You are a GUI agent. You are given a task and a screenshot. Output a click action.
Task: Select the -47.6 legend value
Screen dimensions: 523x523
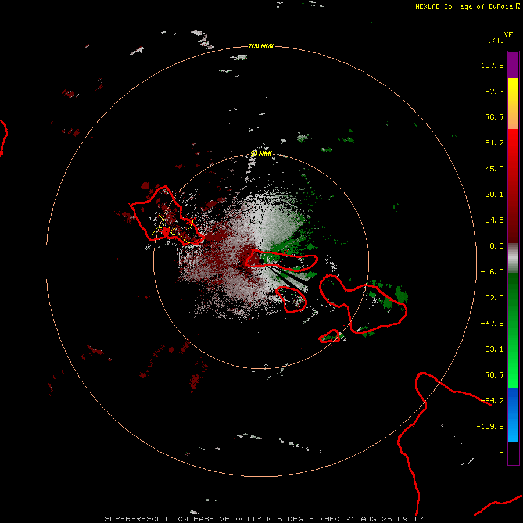click(x=492, y=324)
